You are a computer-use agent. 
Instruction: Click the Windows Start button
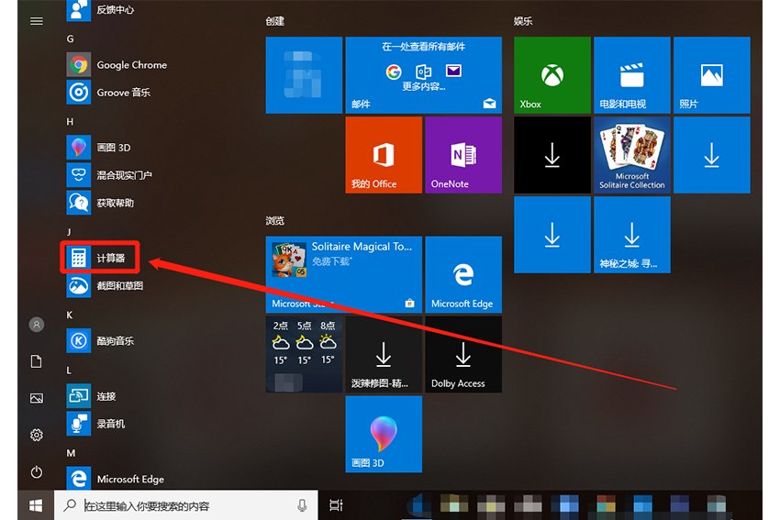click(37, 505)
